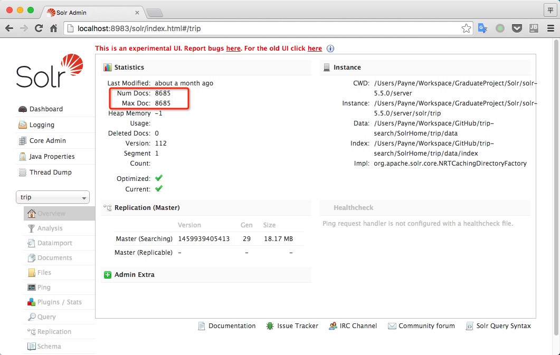
Task: Bookmark page with the star icon
Action: 466,28
